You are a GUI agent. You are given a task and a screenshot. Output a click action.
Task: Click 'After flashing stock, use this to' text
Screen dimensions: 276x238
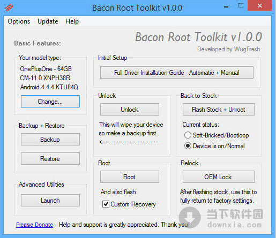(219, 192)
